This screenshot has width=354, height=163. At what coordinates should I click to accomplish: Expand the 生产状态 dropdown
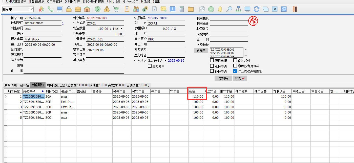165,61
